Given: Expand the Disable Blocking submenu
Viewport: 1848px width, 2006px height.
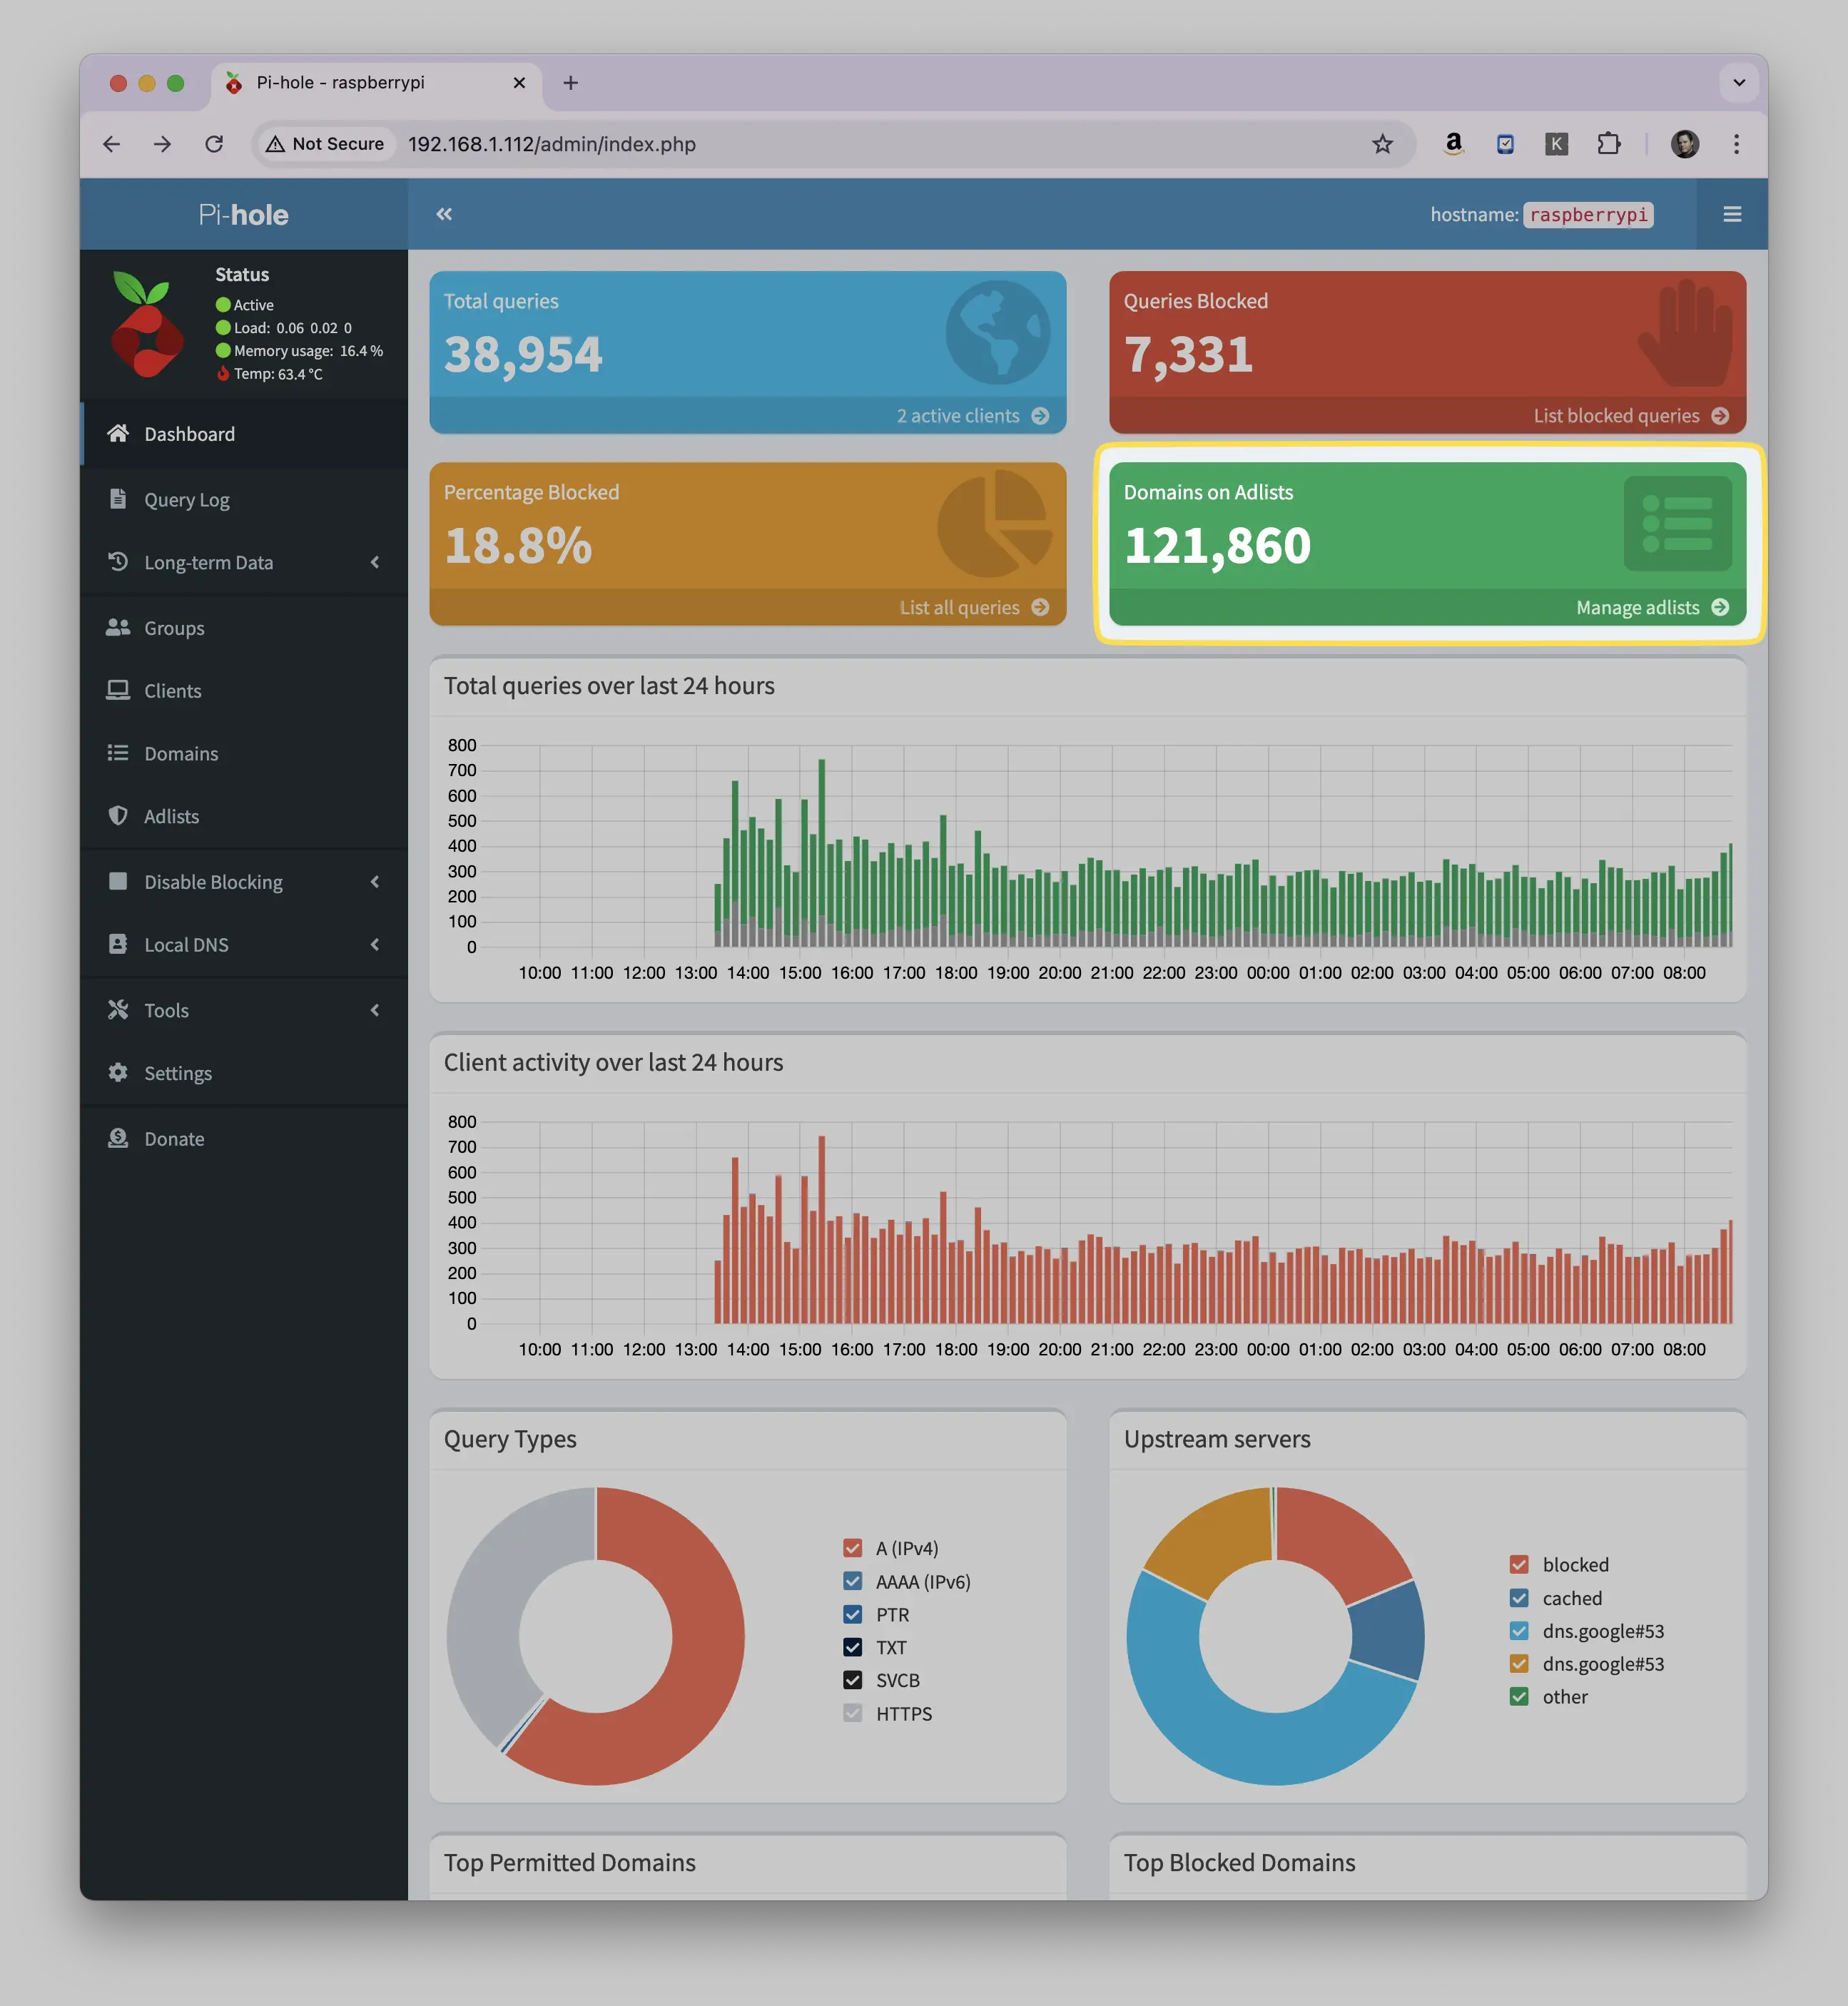Looking at the screenshot, I should (x=244, y=882).
